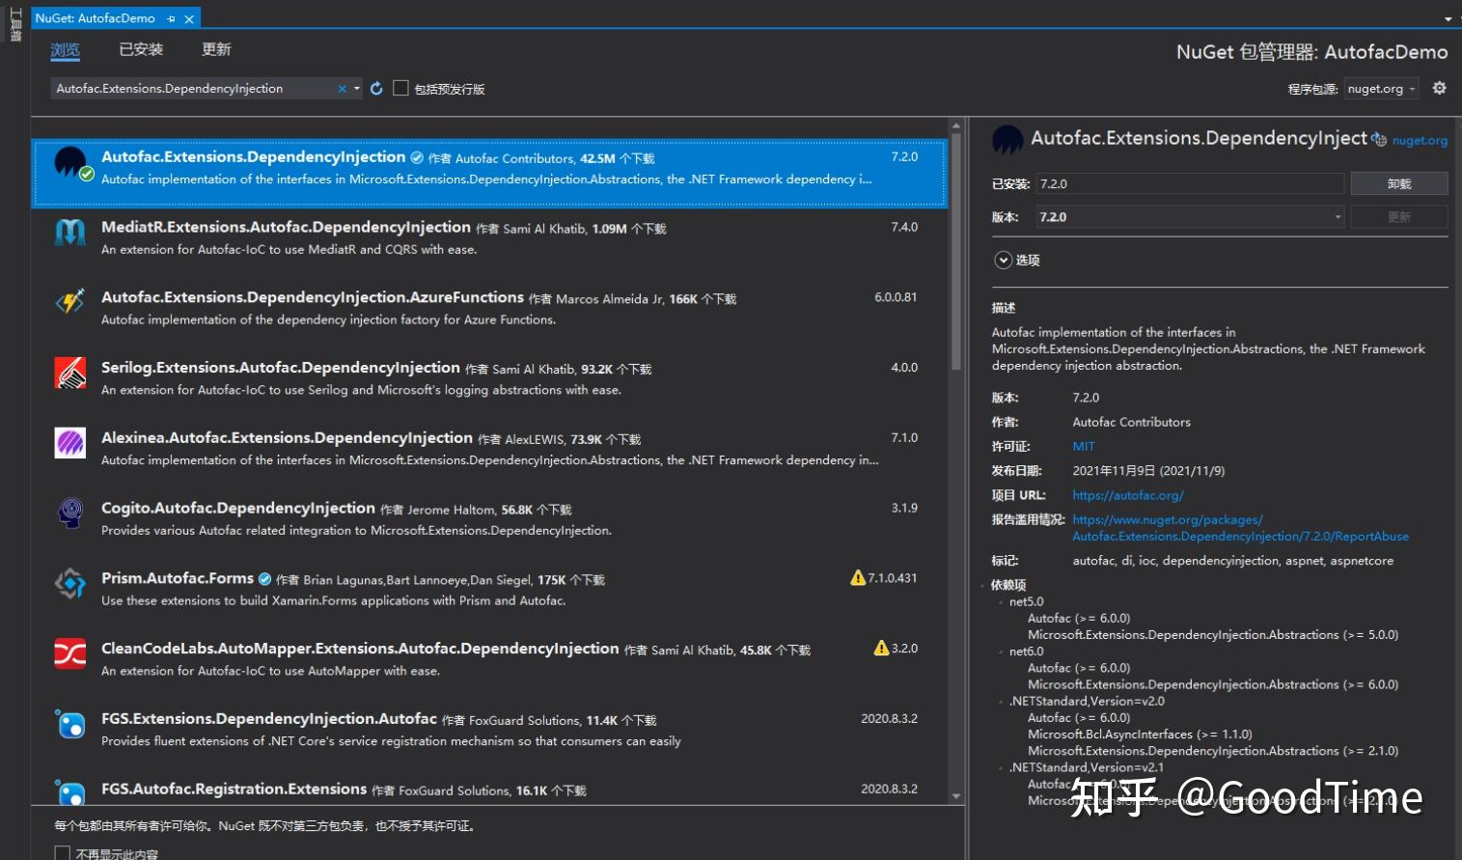Click the warning triangle beside version 7.1.0.431
This screenshot has width=1462, height=860.
pos(857,577)
